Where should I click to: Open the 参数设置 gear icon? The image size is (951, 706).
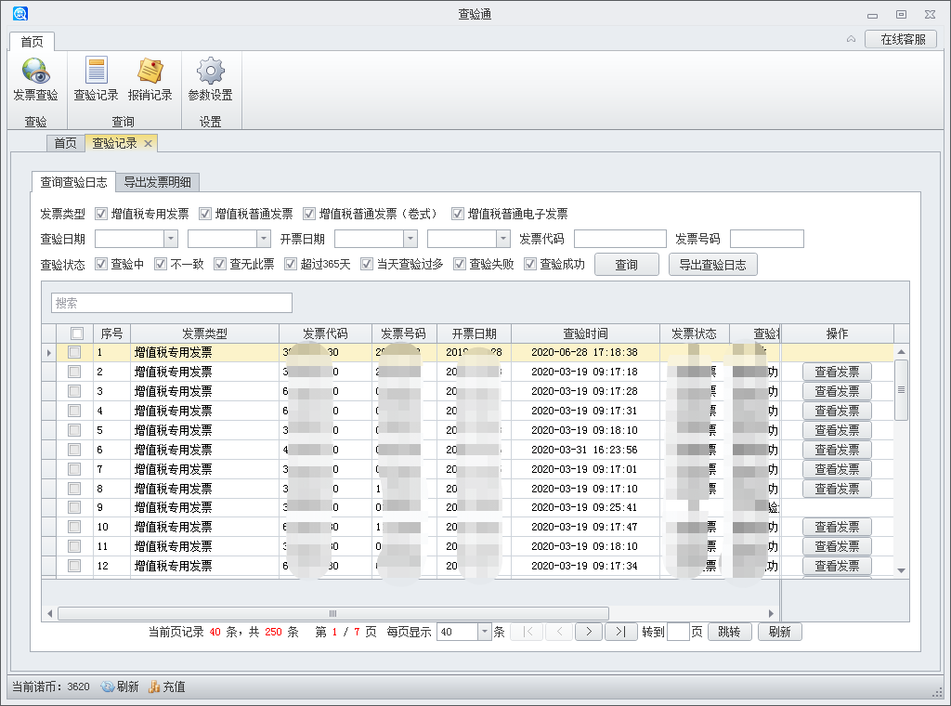tap(211, 80)
